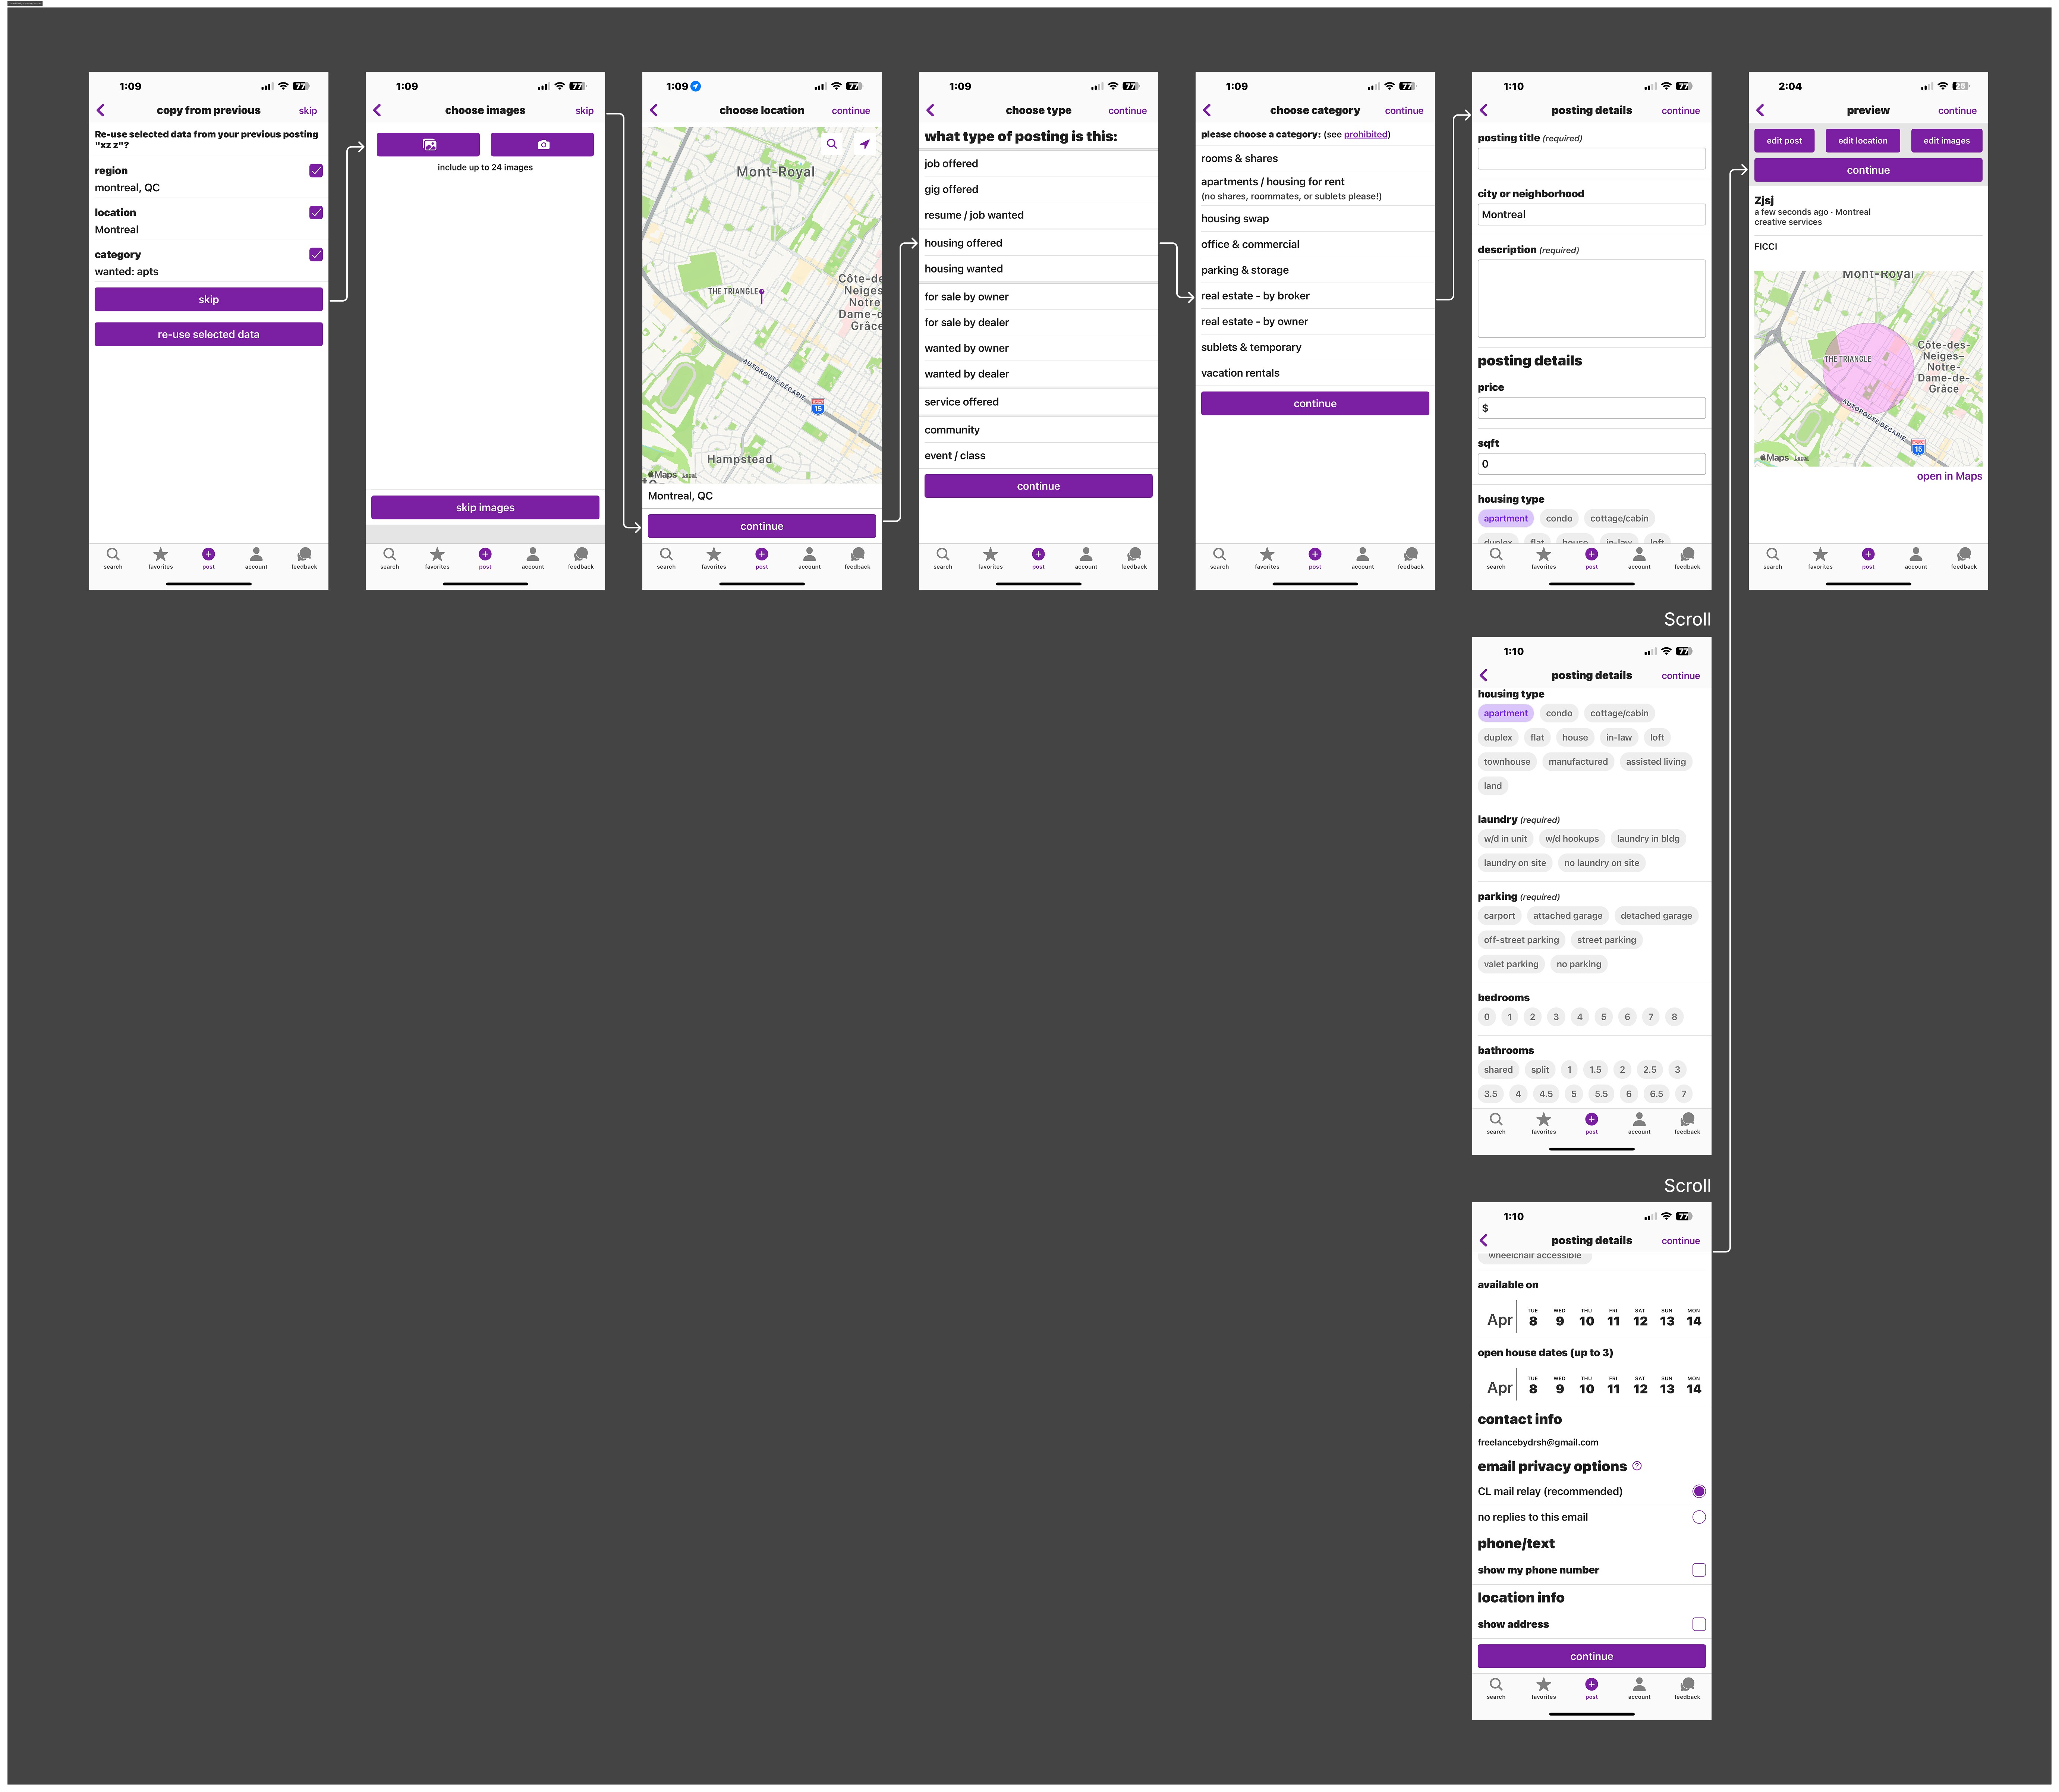Tap the map current-location arrow icon
This screenshot has height=1792, width=2059.
[x=864, y=144]
